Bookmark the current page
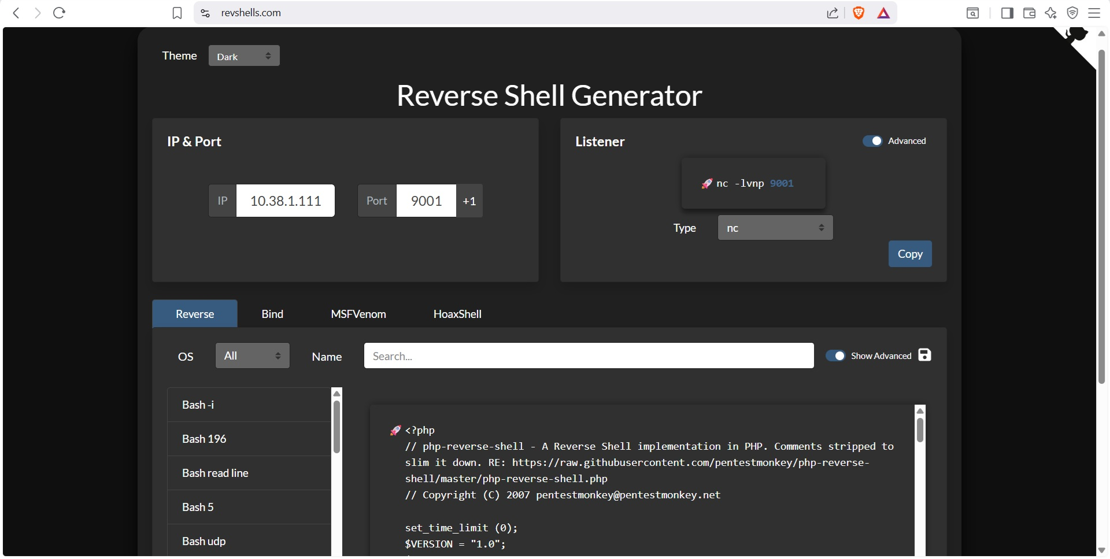 point(177,13)
